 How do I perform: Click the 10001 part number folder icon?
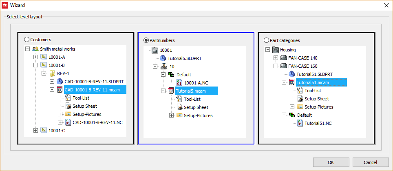[x=155, y=50]
